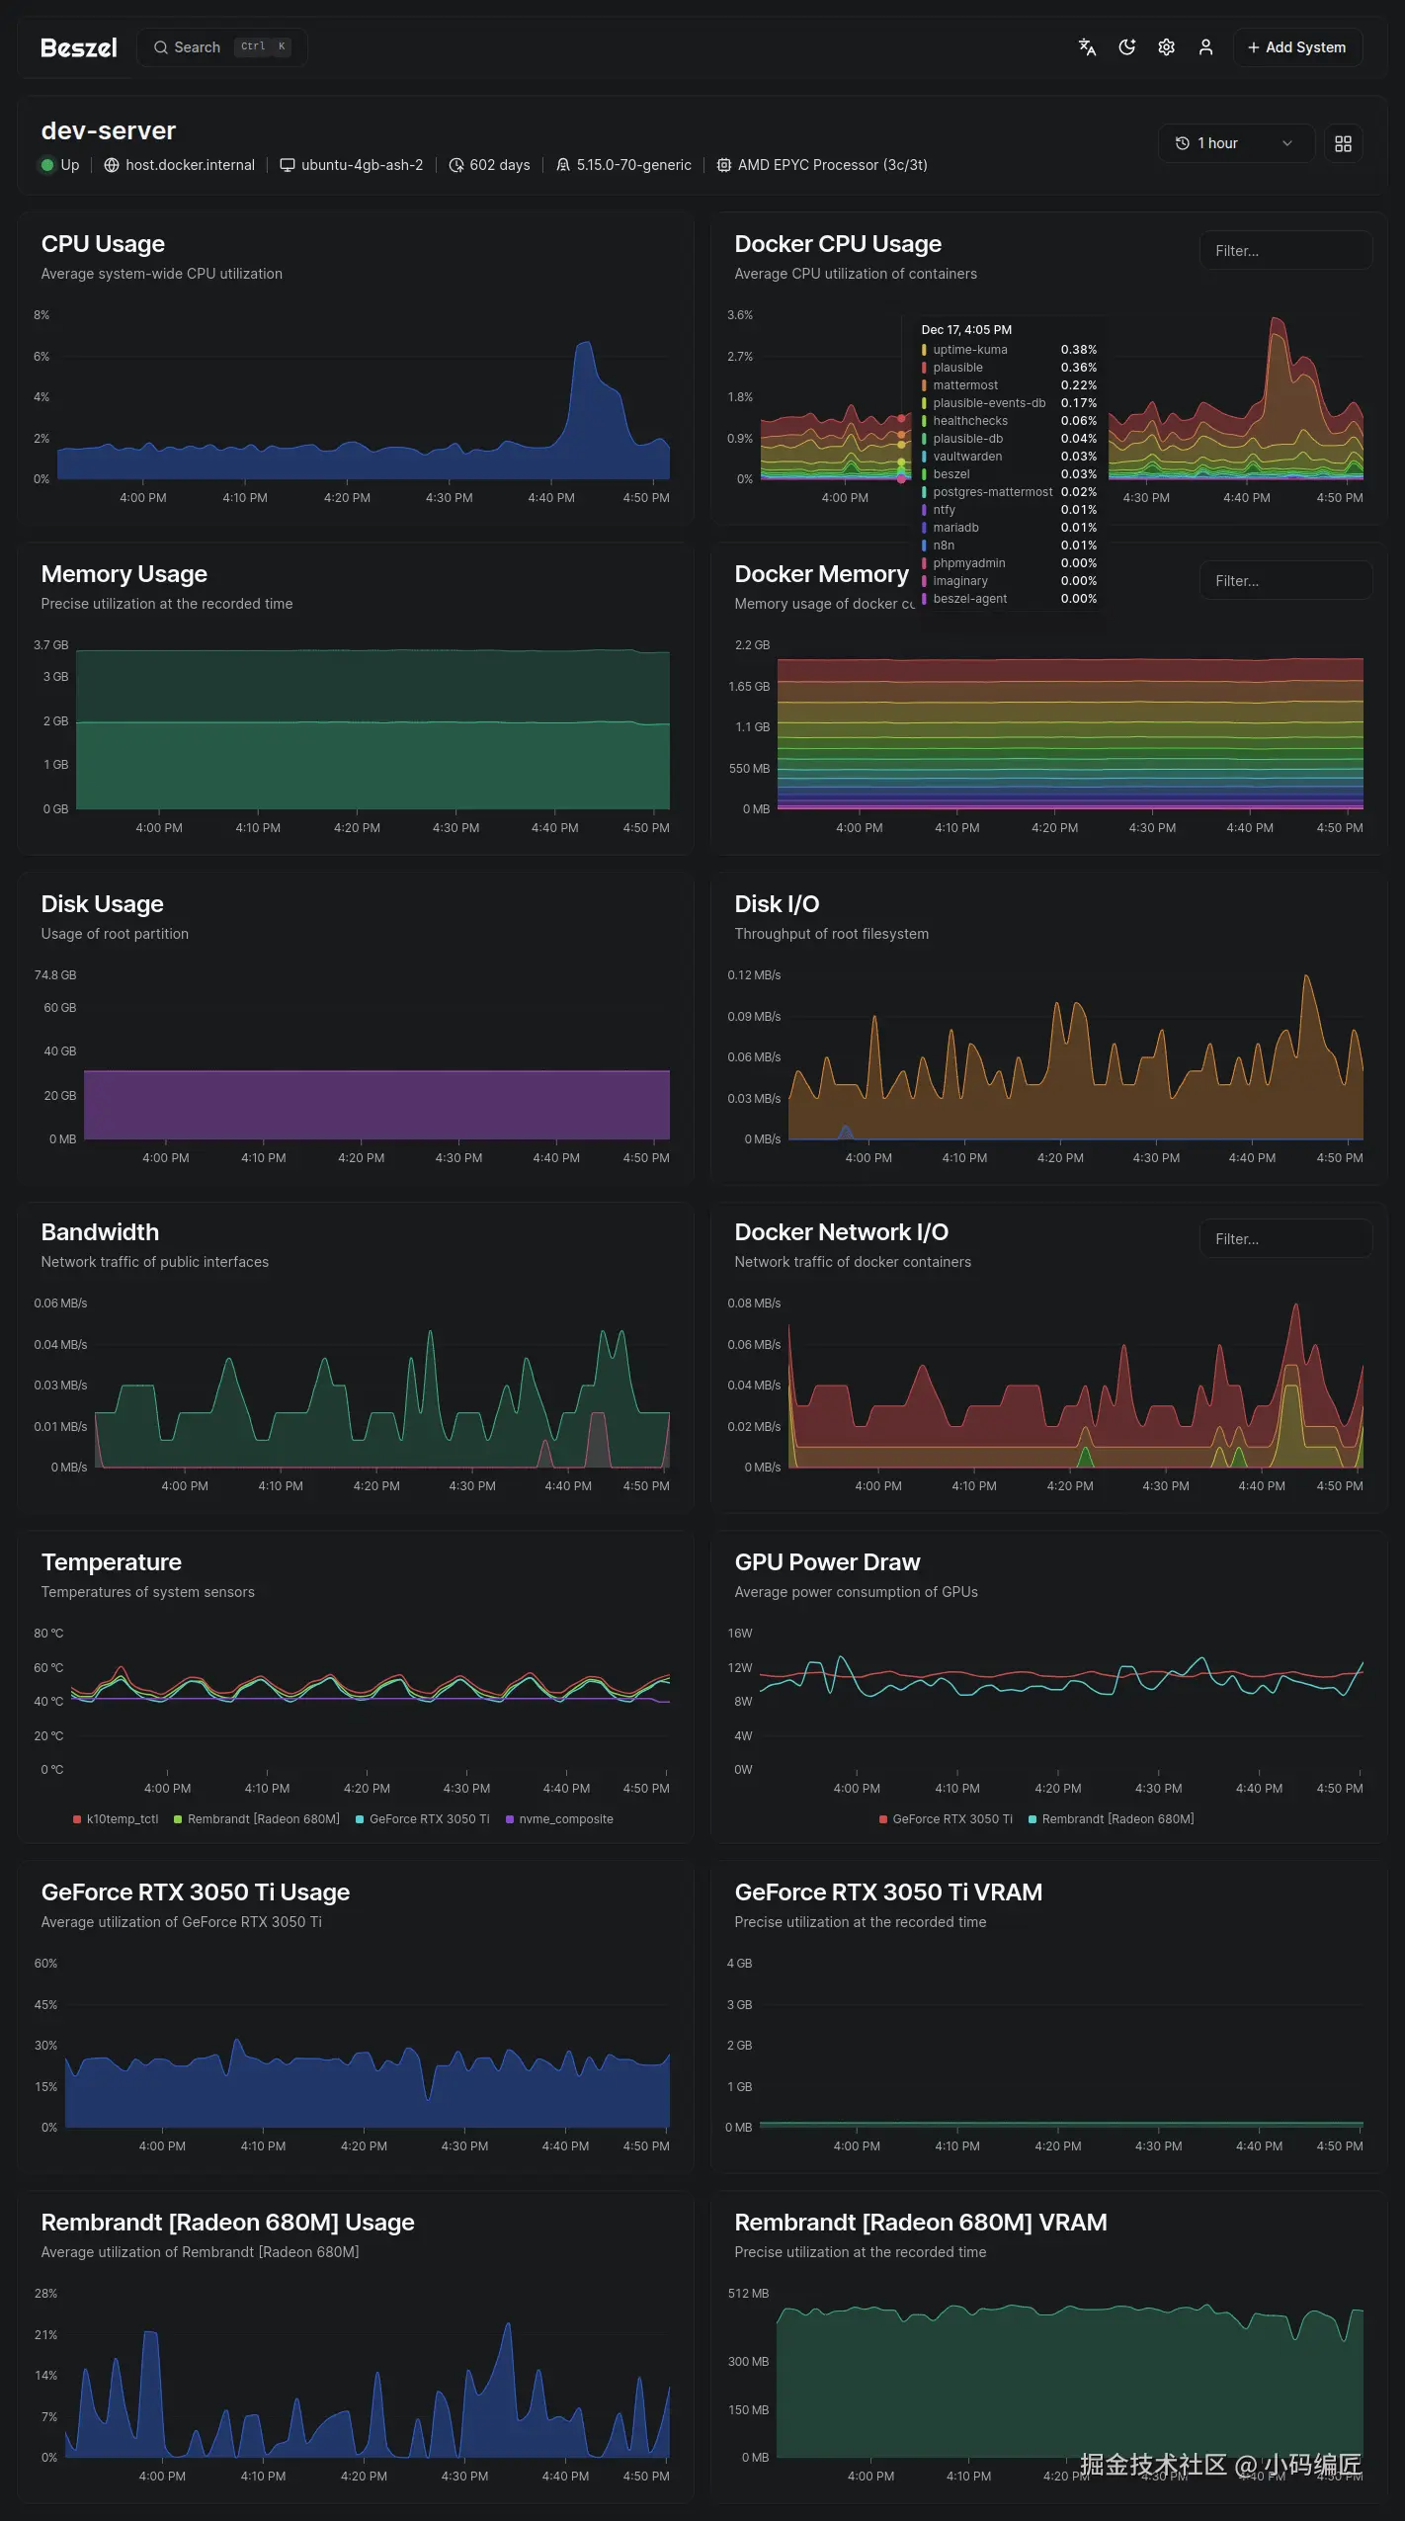Click the '5.15.0-70-generic' kernel text
The height and width of the screenshot is (2521, 1405).
click(634, 165)
